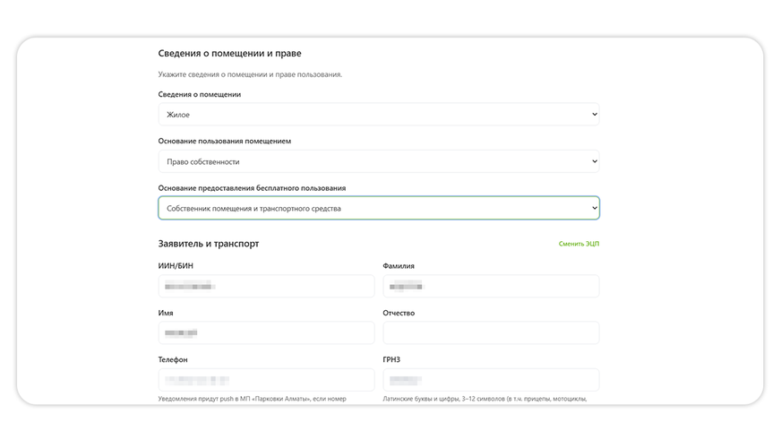The height and width of the screenshot is (440, 781).
Task: Click the Сменить ЭЦП link
Action: click(x=579, y=244)
